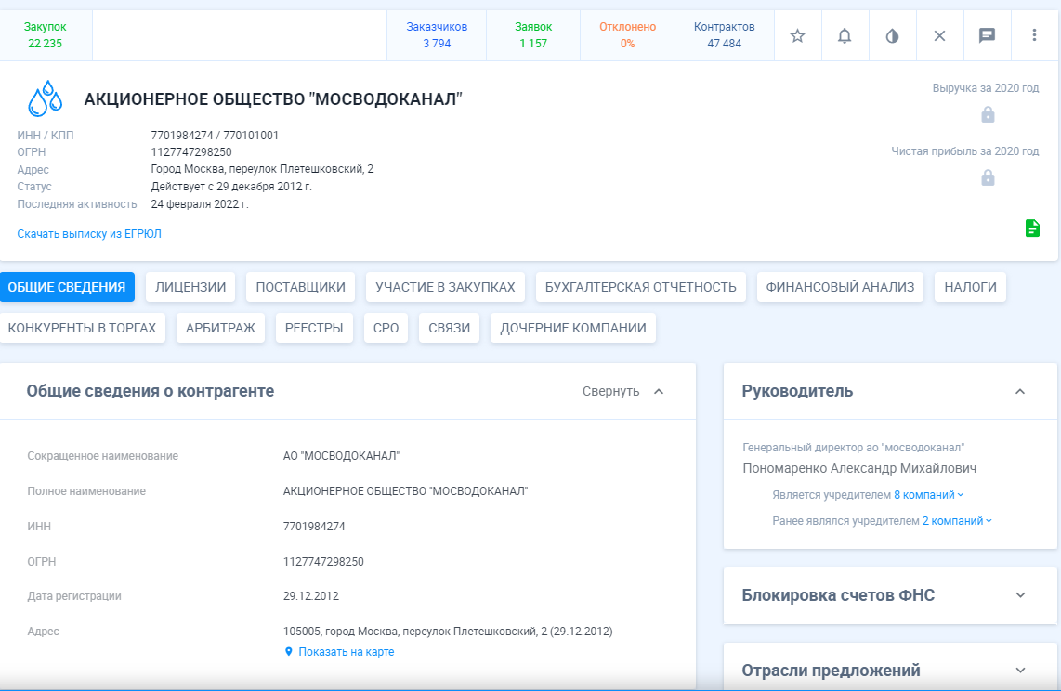Open the three-dot more options menu
The width and height of the screenshot is (1061, 691).
[x=1034, y=35]
